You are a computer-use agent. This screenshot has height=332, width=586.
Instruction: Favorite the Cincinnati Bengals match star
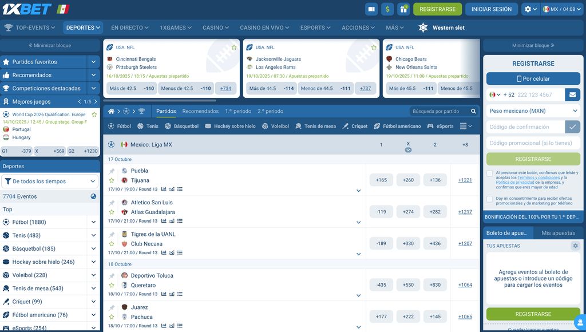234,48
